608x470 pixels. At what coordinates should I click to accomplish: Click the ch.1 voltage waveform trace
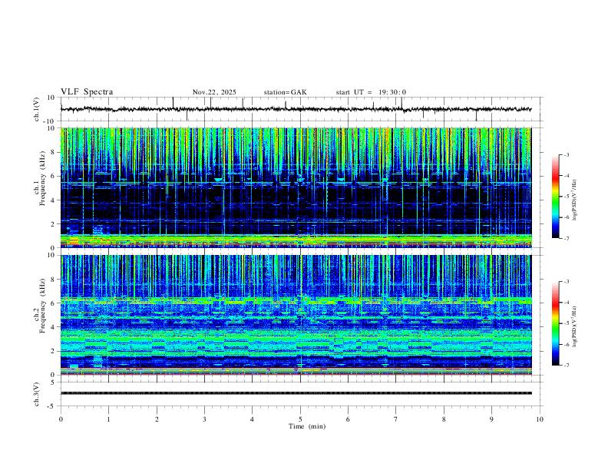pos(296,109)
